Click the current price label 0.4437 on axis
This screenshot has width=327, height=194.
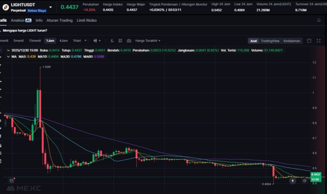[x=315, y=175]
